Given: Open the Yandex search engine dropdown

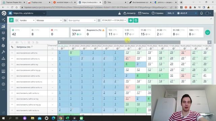Looking at the screenshot, I should [27, 21].
